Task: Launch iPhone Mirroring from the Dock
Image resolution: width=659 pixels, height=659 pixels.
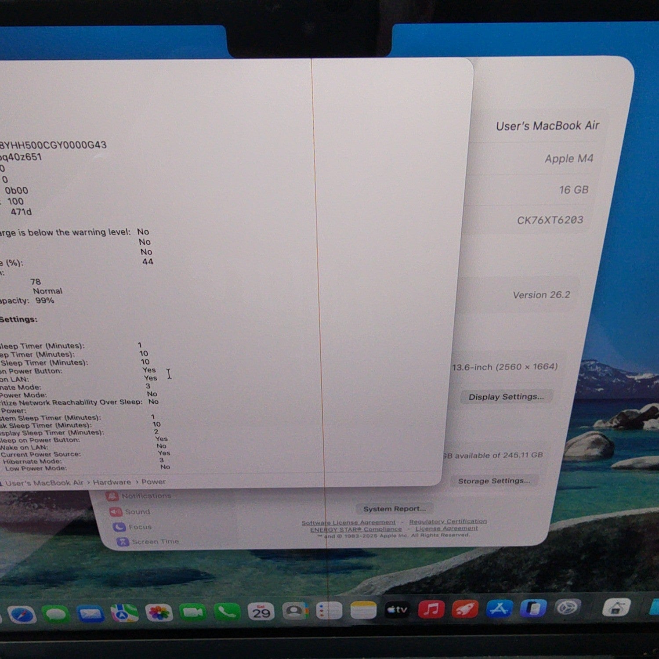Action: (x=533, y=608)
